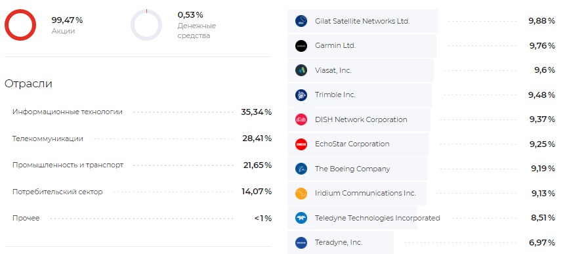Click the Отрасли section heading

[x=28, y=83]
